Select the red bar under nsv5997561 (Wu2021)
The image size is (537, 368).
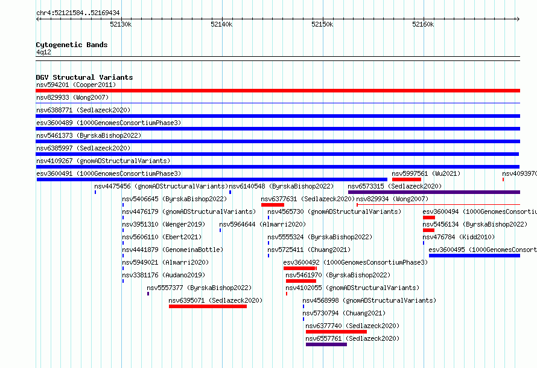(407, 179)
